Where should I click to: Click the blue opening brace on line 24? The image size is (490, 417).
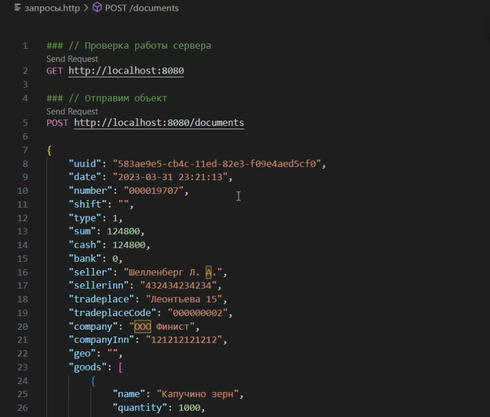[93, 381]
